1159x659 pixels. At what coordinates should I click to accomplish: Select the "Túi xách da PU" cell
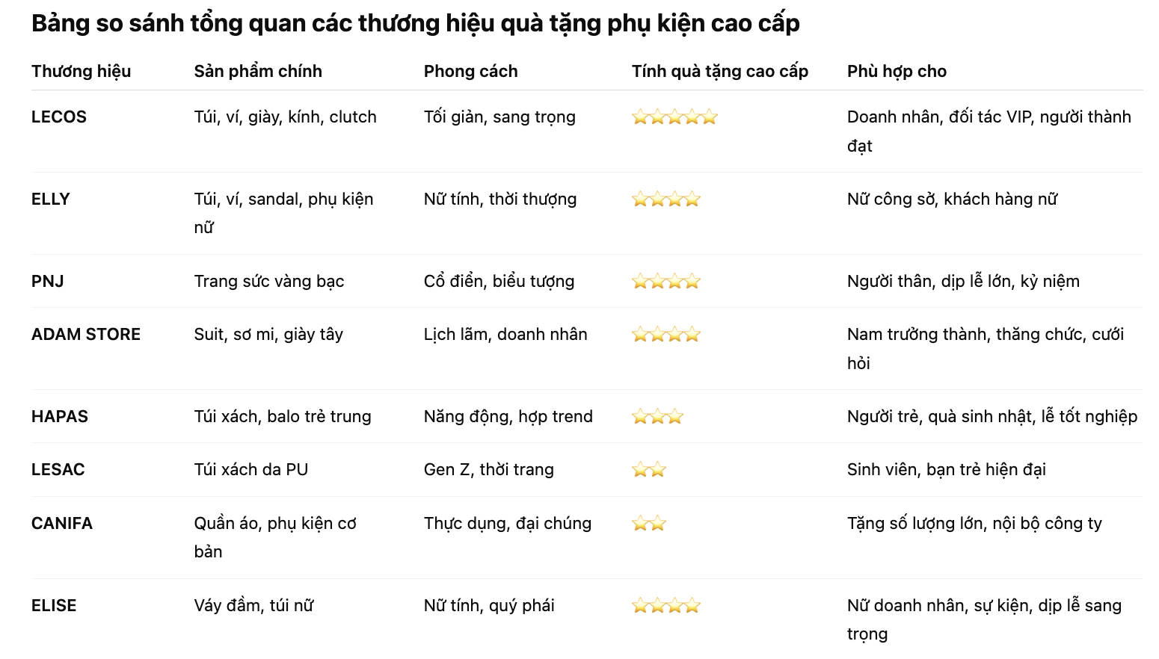tap(251, 470)
